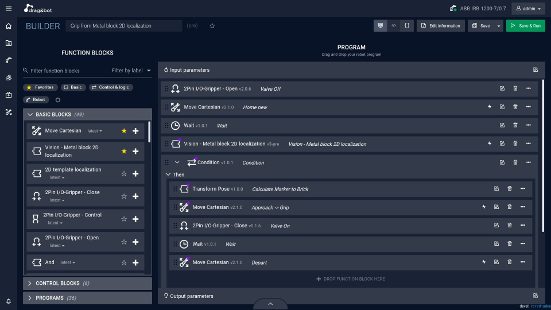This screenshot has height=310, width=551.
Task: Open the hamburger menu
Action: click(x=9, y=9)
